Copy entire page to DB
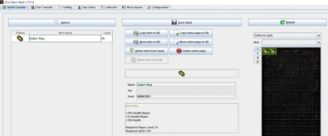 point(191,33)
